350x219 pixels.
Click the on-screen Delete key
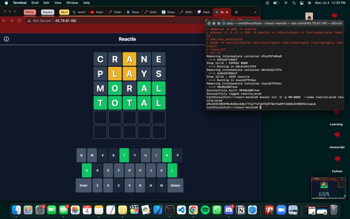175,185
